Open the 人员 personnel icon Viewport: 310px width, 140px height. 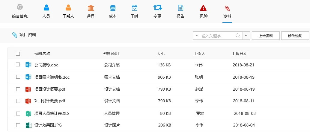46,7
